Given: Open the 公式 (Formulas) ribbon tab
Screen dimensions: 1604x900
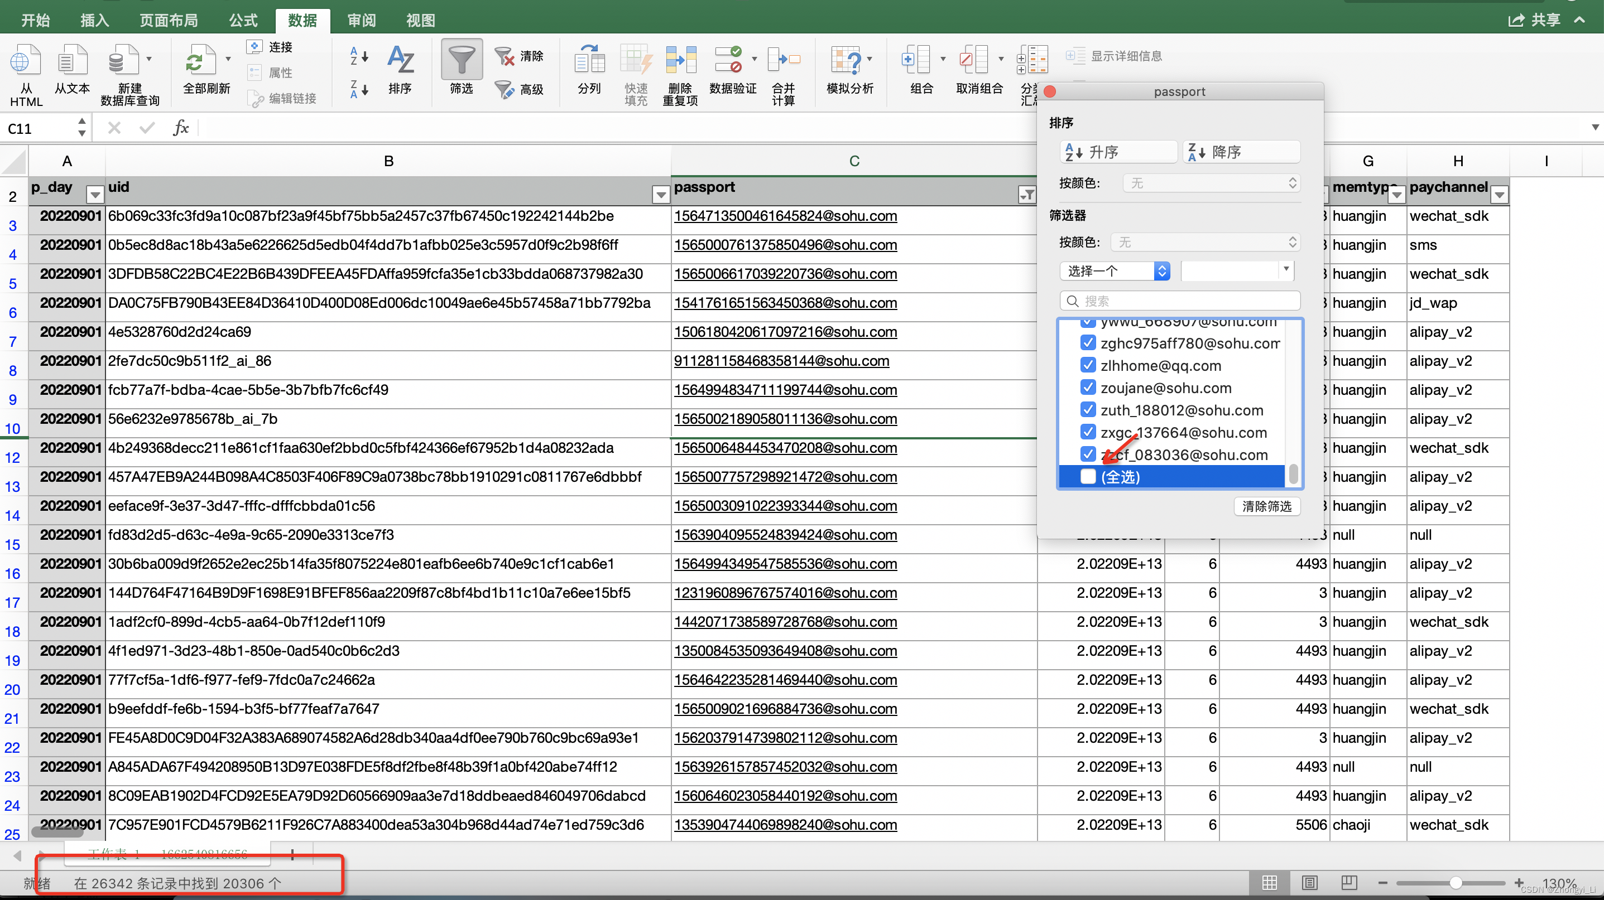Looking at the screenshot, I should pos(243,21).
